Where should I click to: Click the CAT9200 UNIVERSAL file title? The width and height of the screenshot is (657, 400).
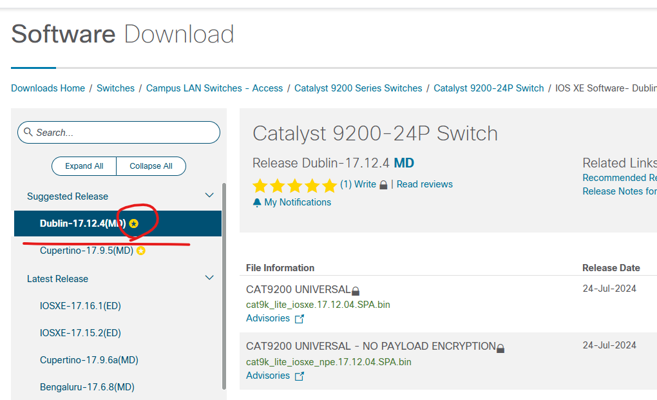[x=298, y=289]
